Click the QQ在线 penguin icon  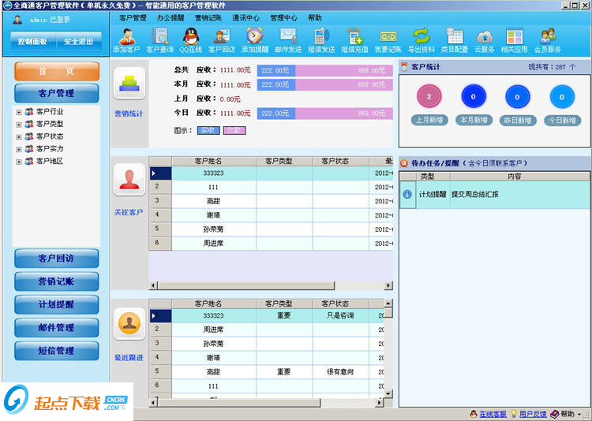click(190, 37)
